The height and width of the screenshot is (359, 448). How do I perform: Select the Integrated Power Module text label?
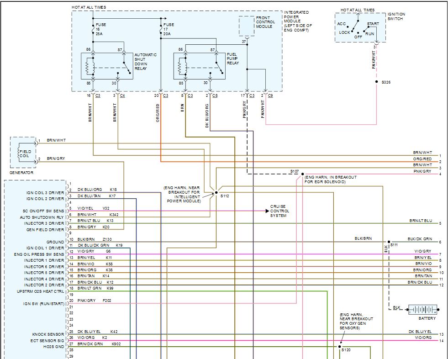(x=297, y=21)
